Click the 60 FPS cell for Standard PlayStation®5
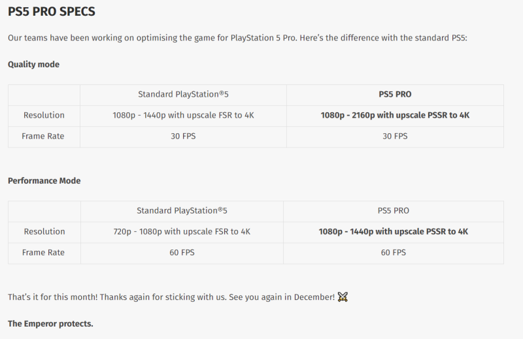This screenshot has height=339, width=523. [182, 252]
